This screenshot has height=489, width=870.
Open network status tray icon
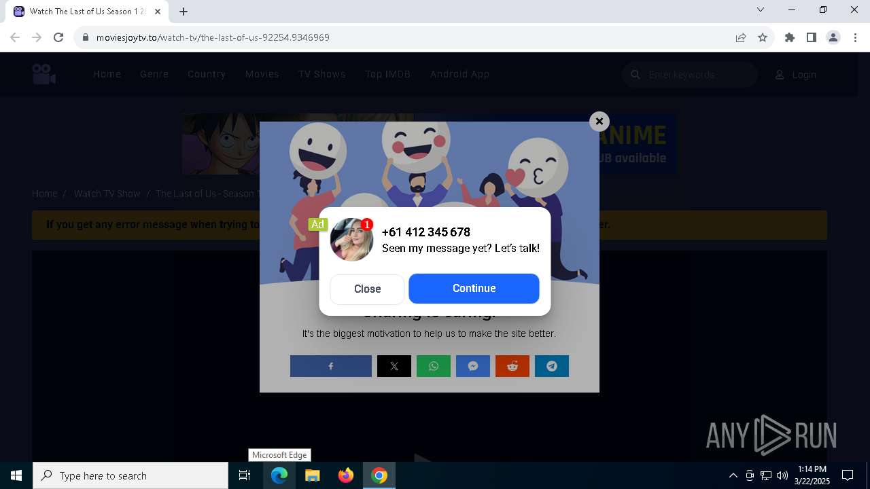coord(766,475)
